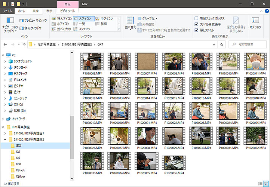Click 選択した項目を表示しない hide items icon

[x=237, y=24]
